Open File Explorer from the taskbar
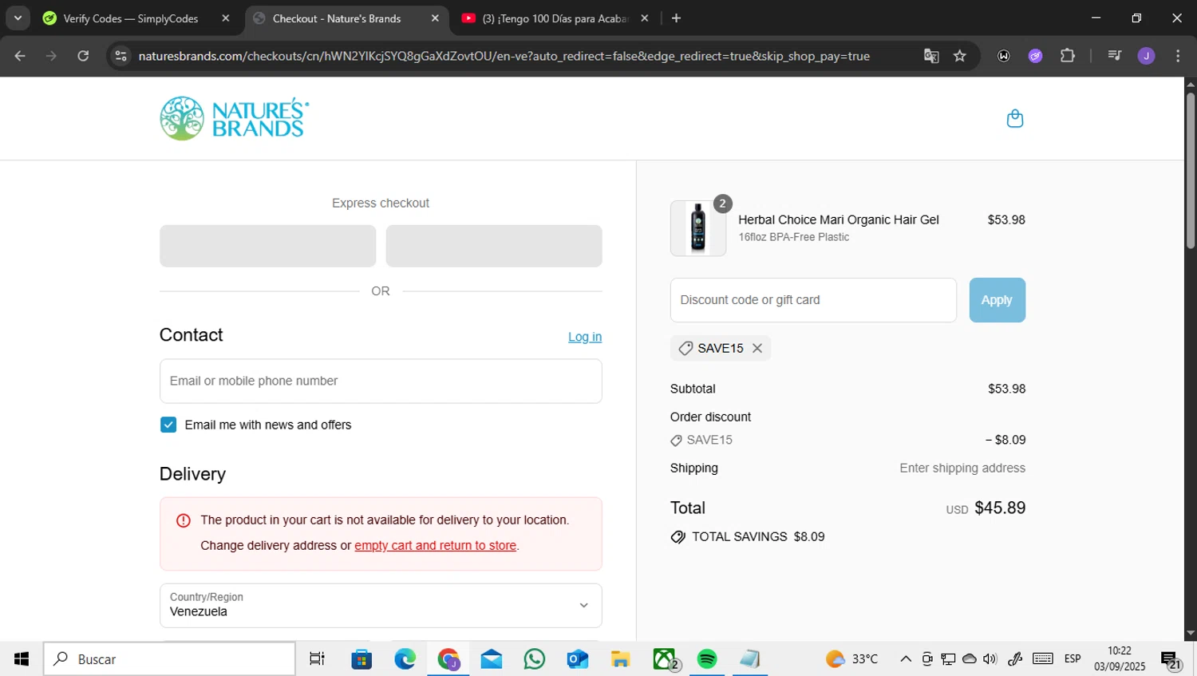This screenshot has height=676, width=1197. coord(621,659)
